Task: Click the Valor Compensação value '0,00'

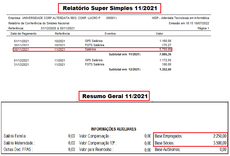Action: click(x=147, y=136)
